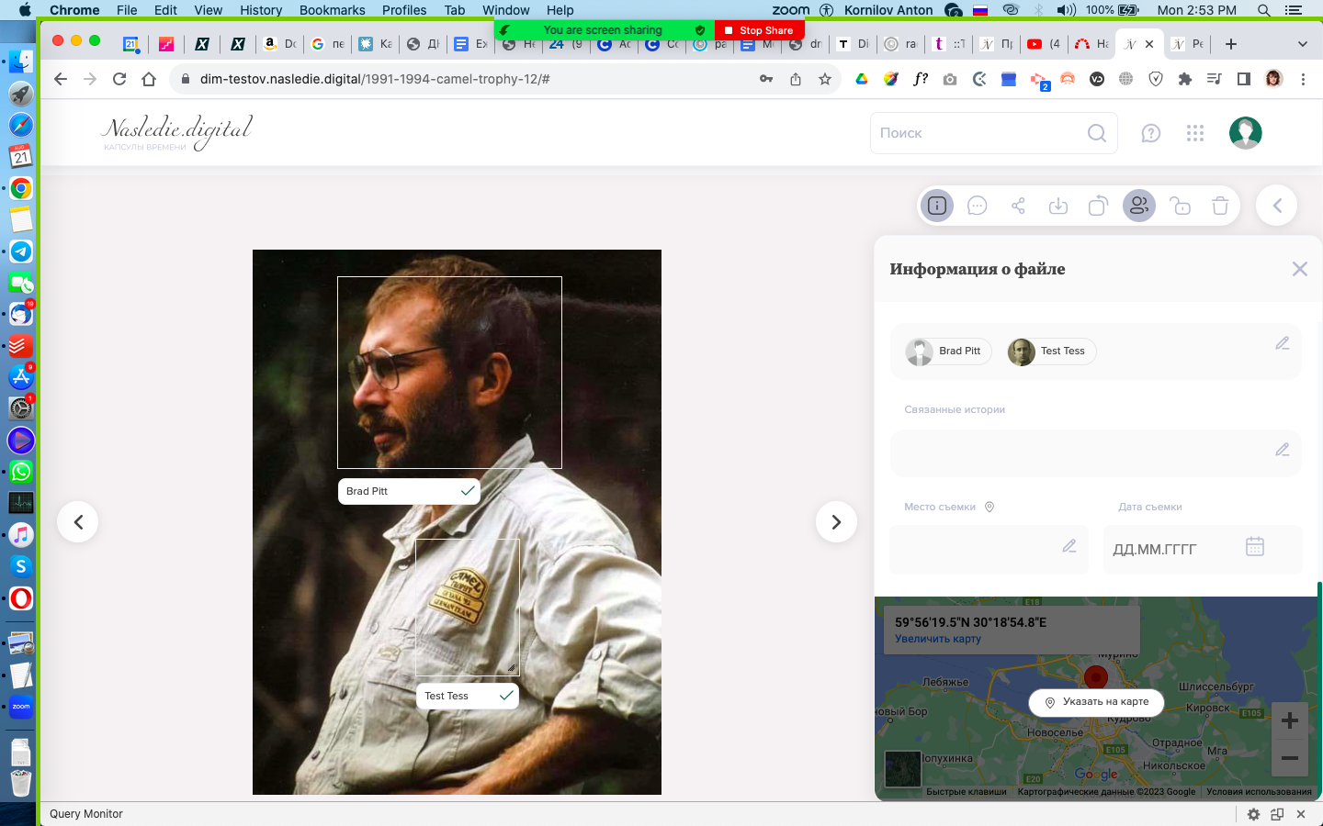Open the date picker calendar icon
The image size is (1323, 826).
pos(1255,547)
